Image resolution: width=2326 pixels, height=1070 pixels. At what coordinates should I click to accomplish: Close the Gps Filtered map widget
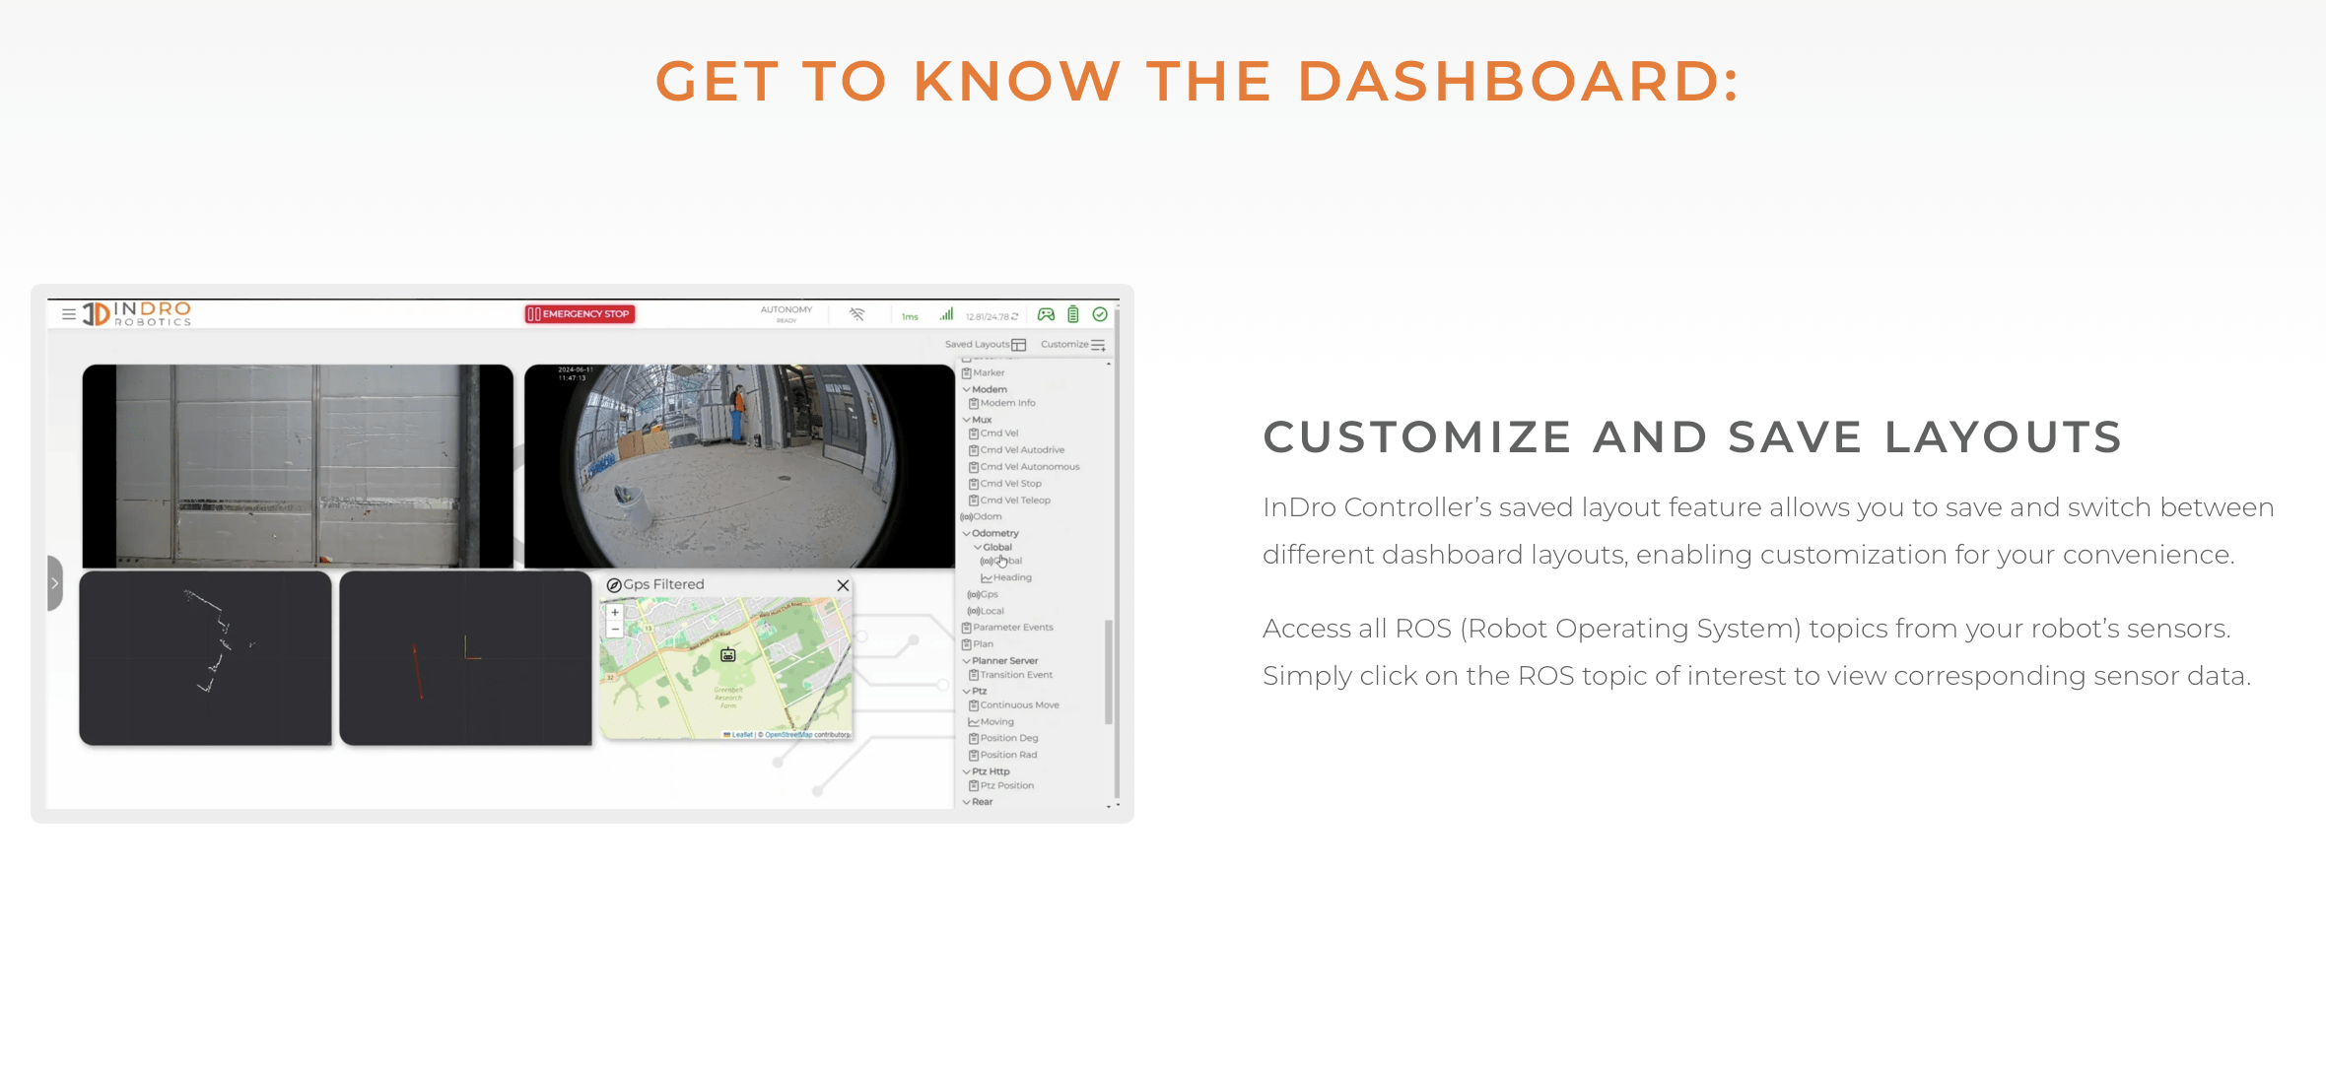pos(844,585)
